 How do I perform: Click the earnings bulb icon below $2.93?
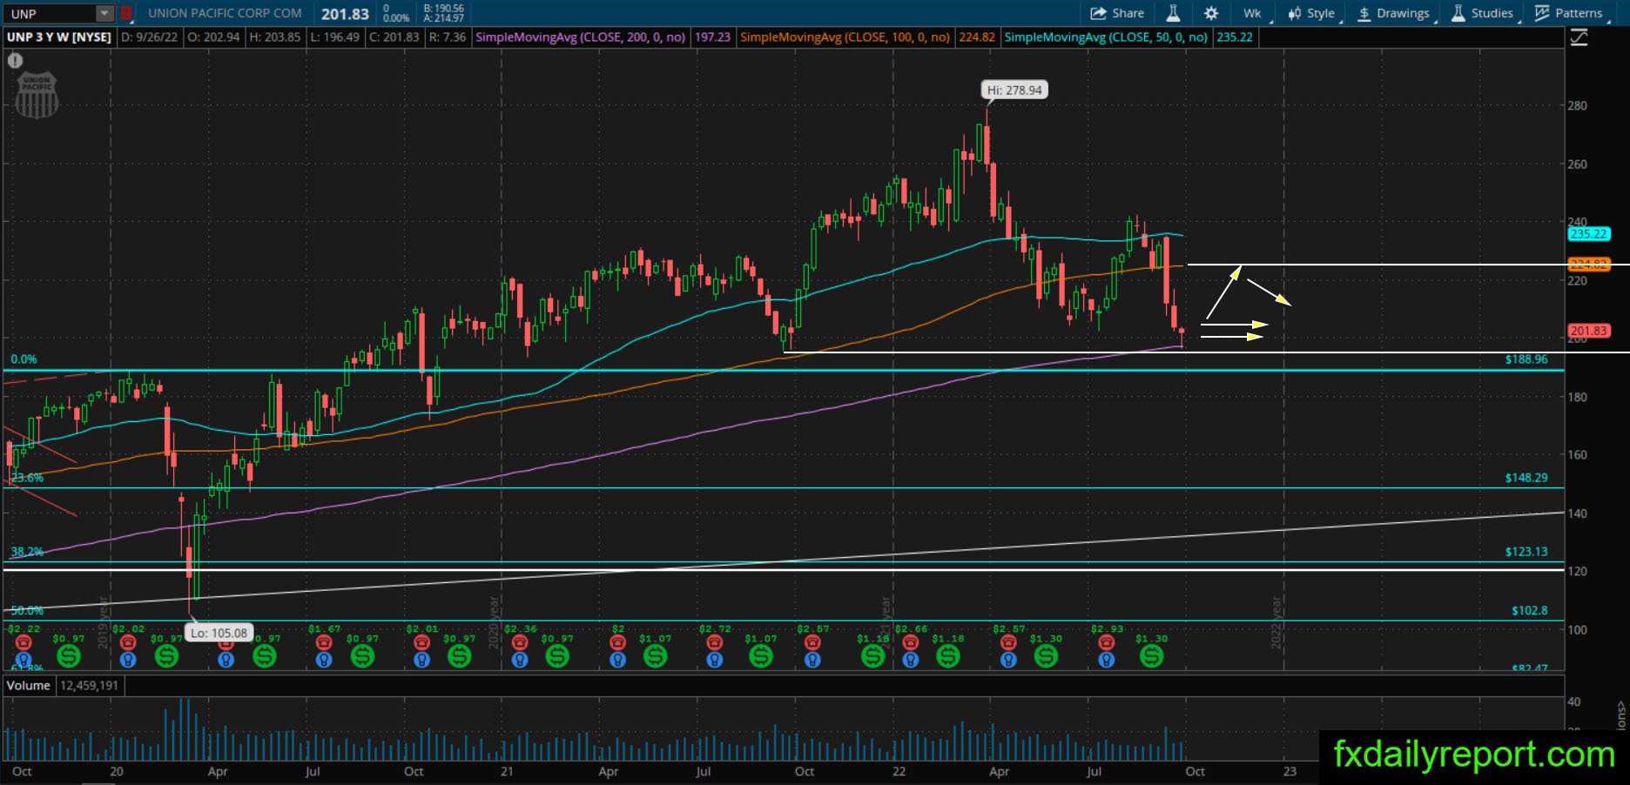[x=1106, y=660]
